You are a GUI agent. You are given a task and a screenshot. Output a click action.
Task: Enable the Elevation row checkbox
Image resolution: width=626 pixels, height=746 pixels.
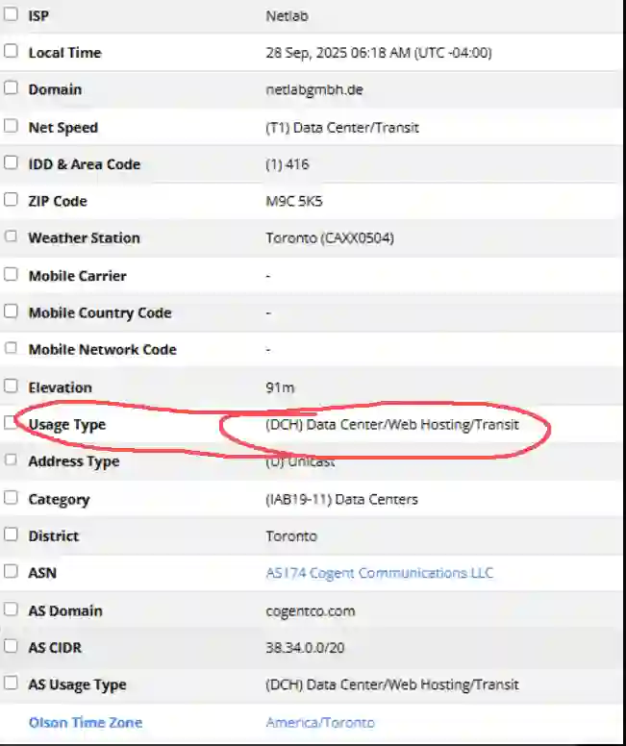tap(11, 386)
